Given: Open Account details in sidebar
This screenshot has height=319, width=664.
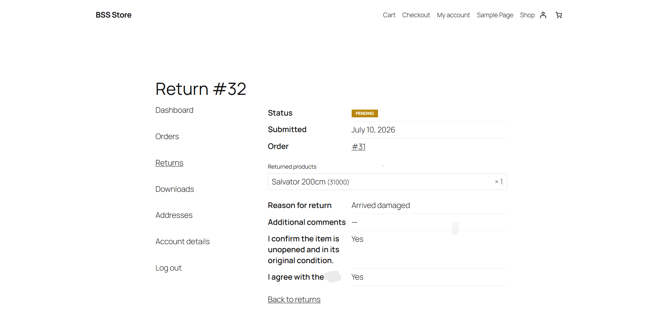Looking at the screenshot, I should [x=182, y=241].
